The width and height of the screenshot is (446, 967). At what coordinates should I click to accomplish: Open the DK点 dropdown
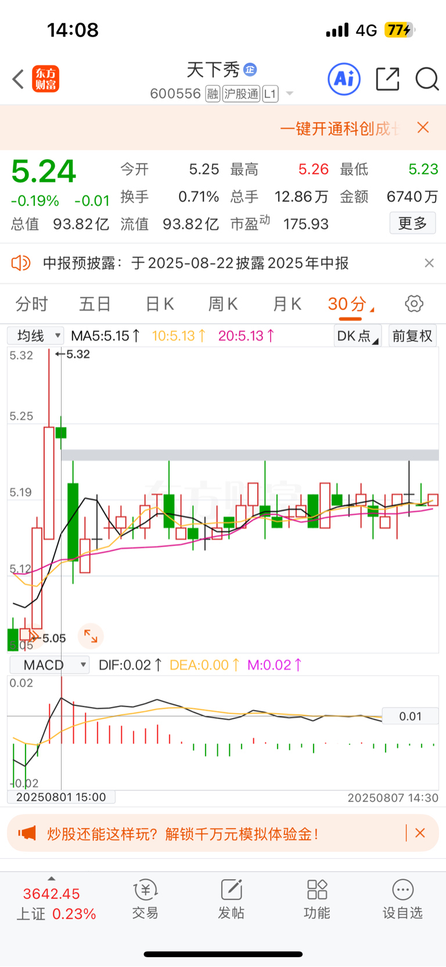[358, 336]
